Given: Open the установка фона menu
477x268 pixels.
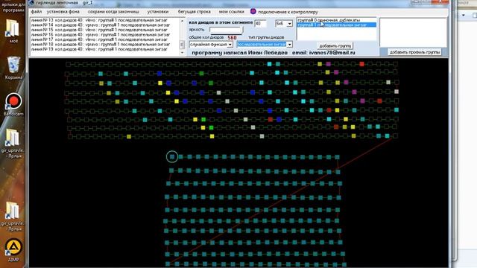Looking at the screenshot, I should pos(63,12).
